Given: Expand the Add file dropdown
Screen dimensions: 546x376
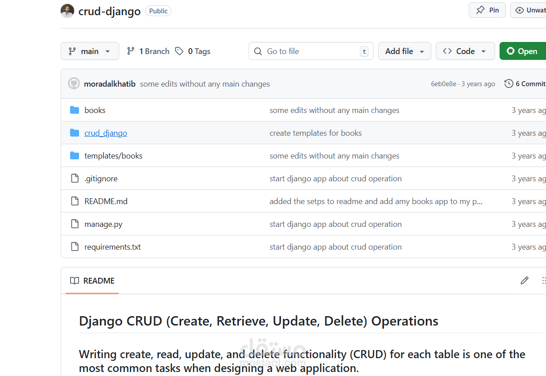Looking at the screenshot, I should [404, 51].
